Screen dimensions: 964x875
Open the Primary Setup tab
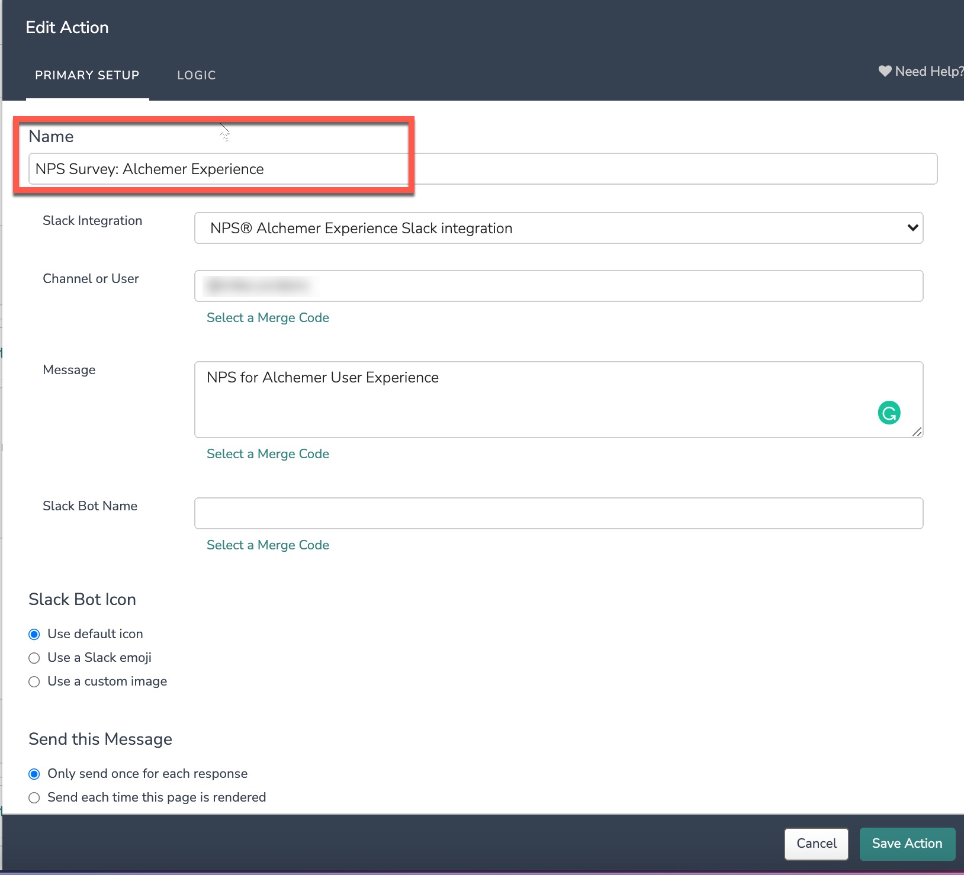pos(87,75)
